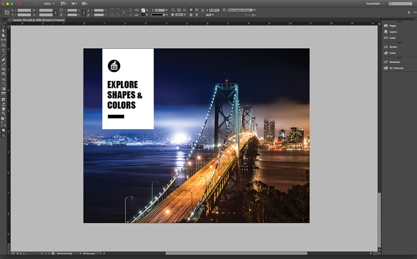Select the Selection tool in the toolbox

[3, 26]
